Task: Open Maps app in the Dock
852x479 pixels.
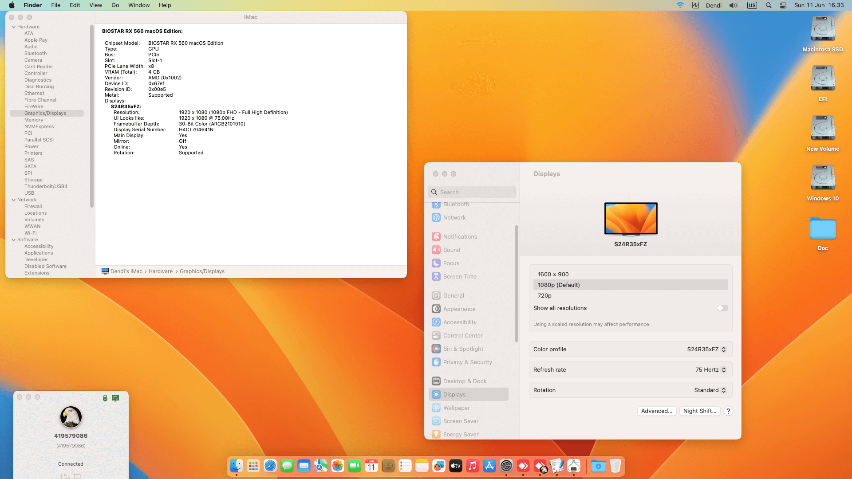Action: point(321,466)
